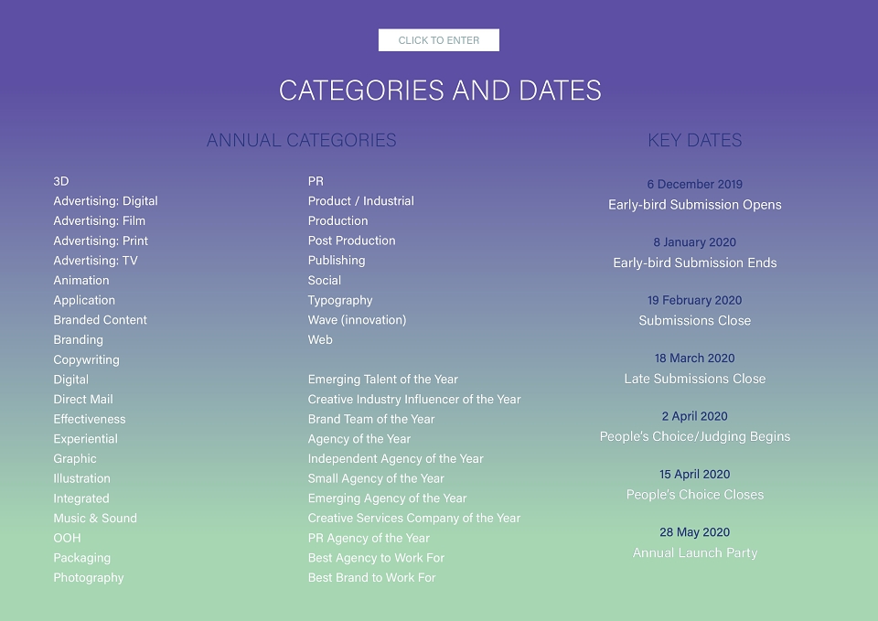The image size is (878, 621).
Task: Select the Photography category
Action: coord(89,578)
